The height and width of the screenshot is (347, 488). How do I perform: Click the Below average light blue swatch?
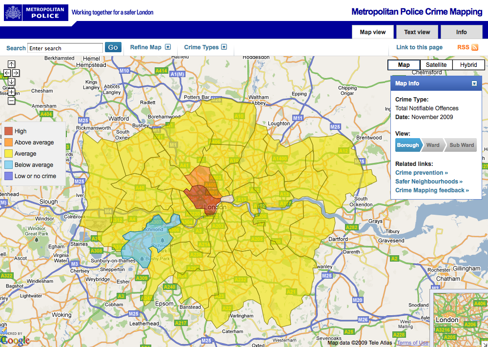[x=9, y=165]
